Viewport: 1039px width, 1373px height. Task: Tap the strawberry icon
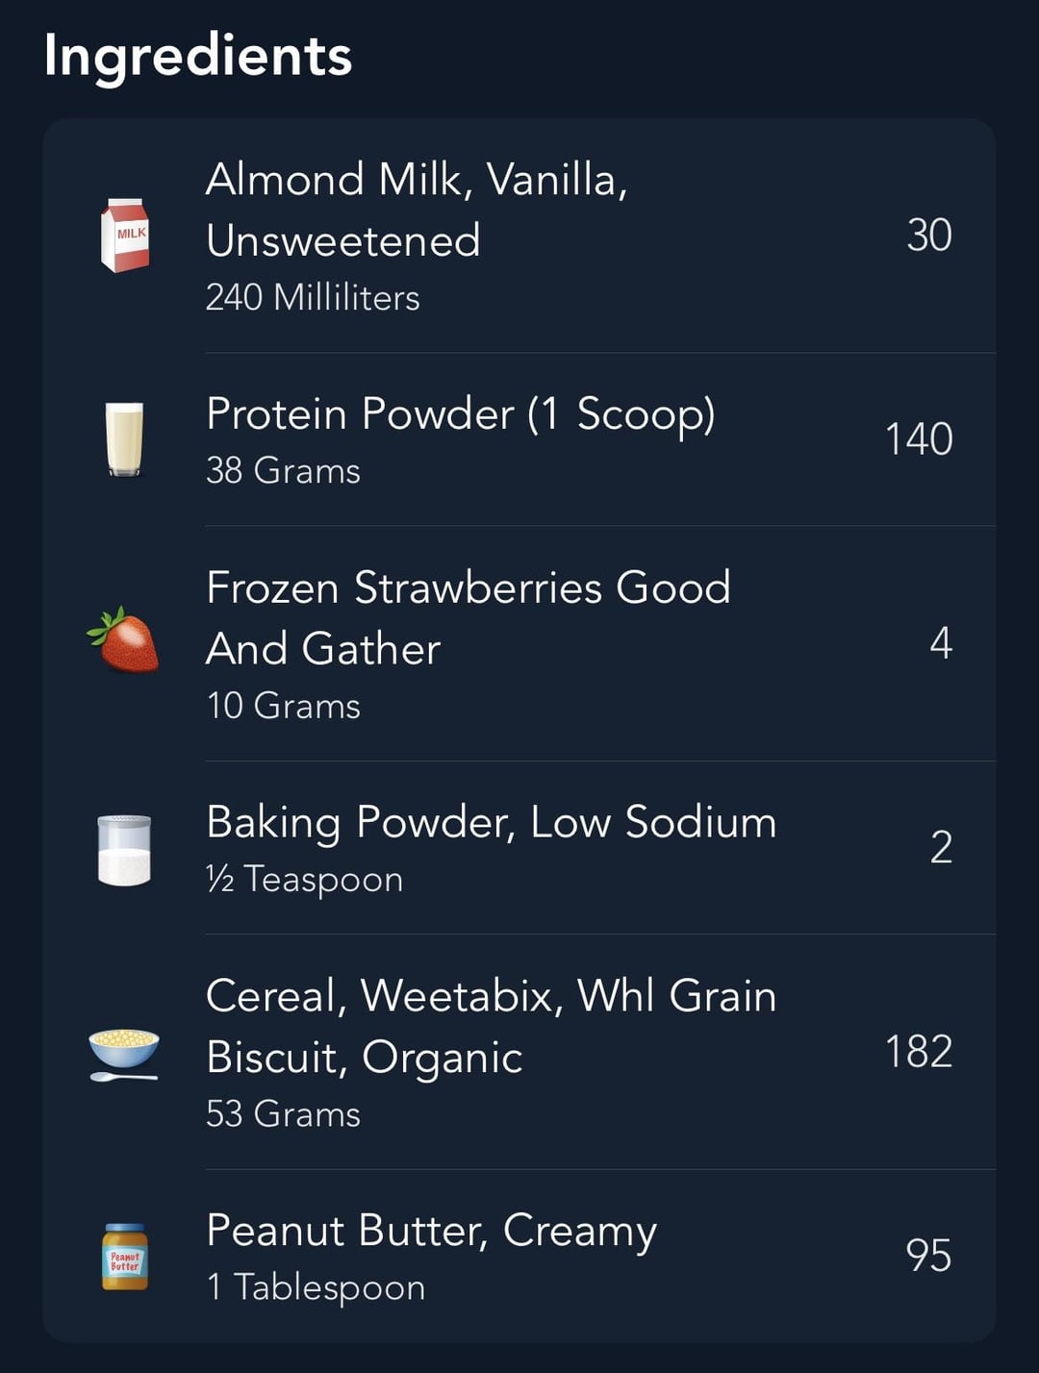(x=123, y=639)
